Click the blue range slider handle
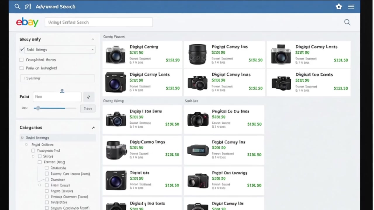The height and width of the screenshot is (210, 374). point(38,108)
